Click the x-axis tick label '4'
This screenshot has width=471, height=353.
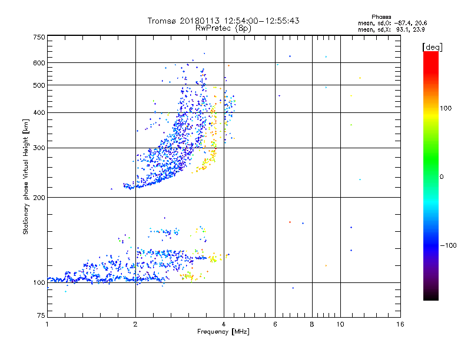tap(224, 324)
